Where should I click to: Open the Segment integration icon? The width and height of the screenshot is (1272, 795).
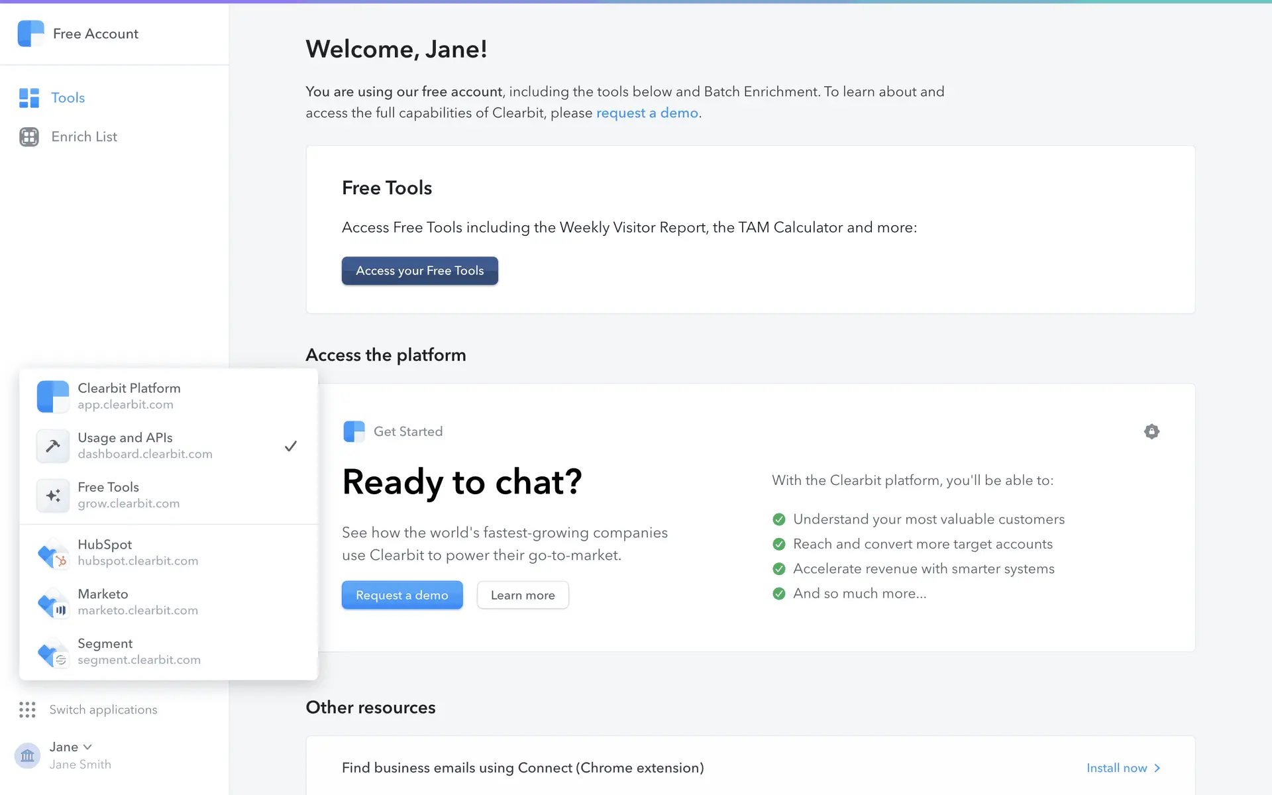coord(53,652)
